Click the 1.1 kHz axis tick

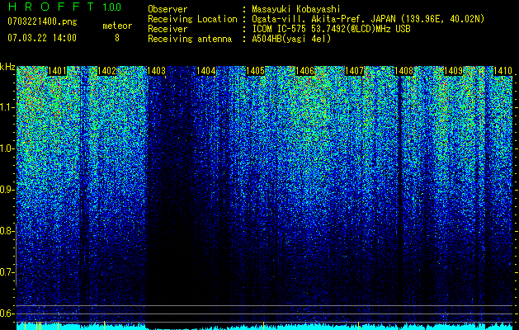tap(7, 107)
